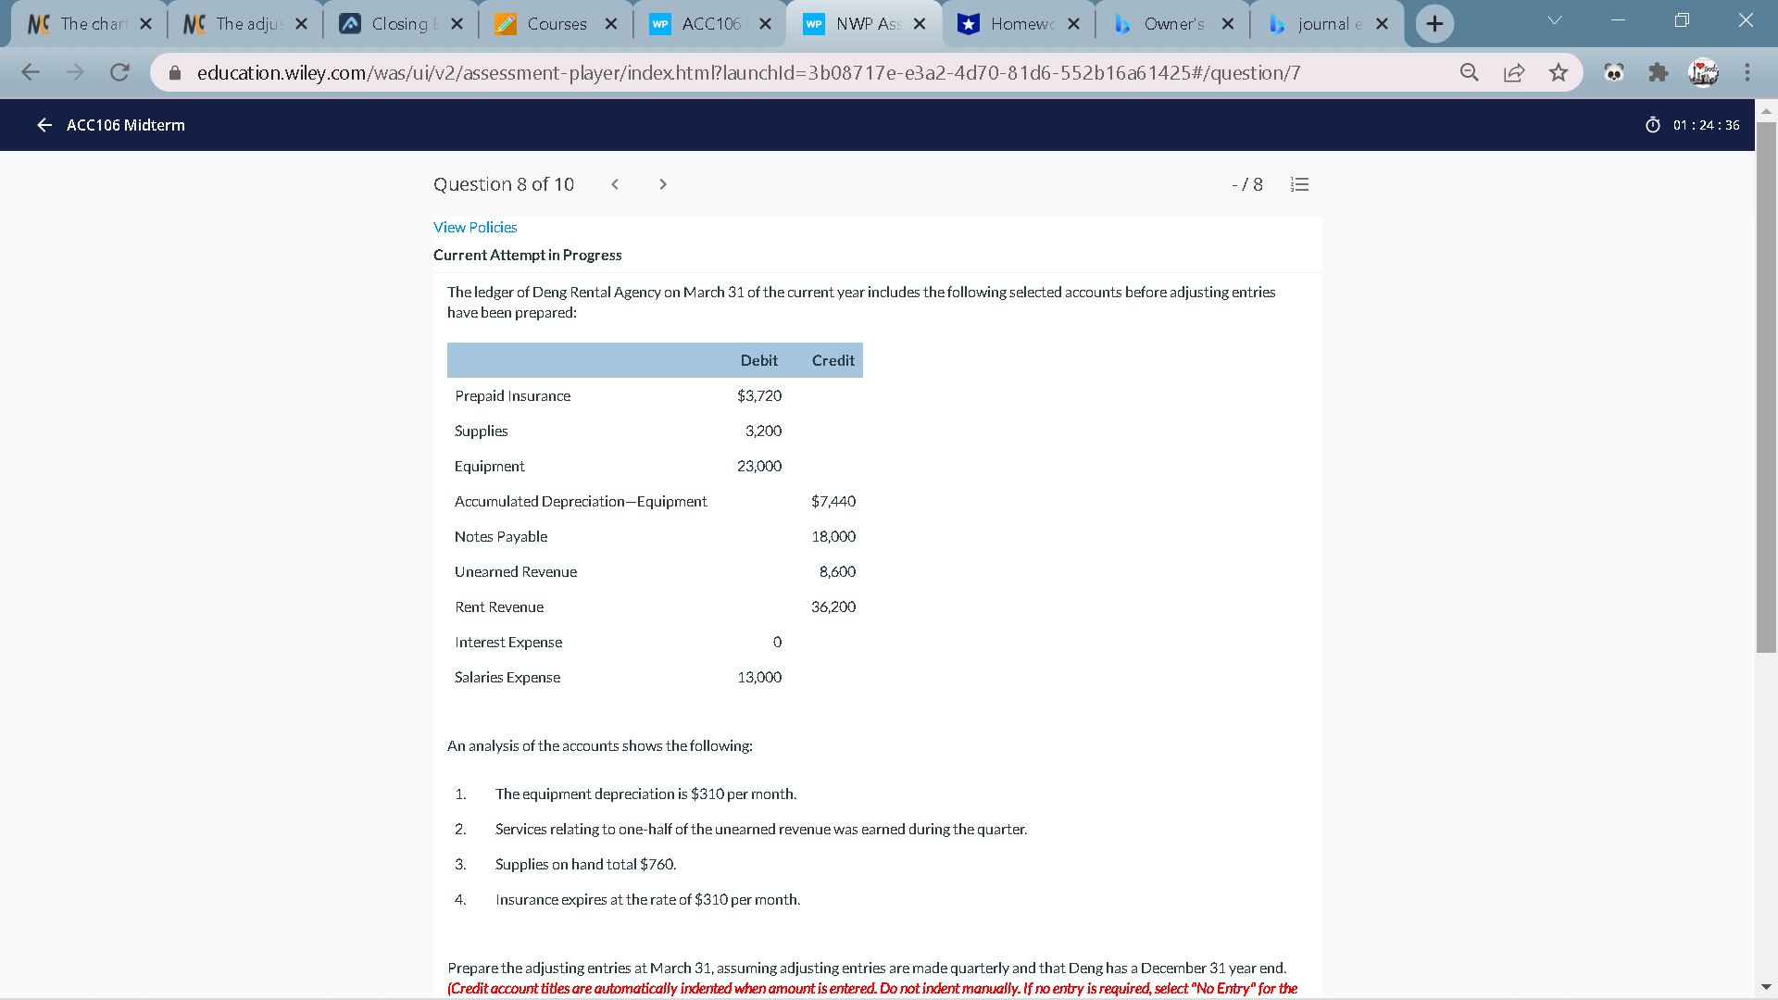Switch to the Closing tab
This screenshot has height=1000, width=1778.
(x=400, y=24)
